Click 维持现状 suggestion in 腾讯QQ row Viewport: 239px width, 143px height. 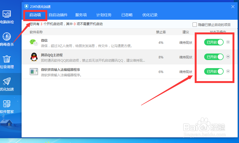pyautogui.click(x=186, y=57)
